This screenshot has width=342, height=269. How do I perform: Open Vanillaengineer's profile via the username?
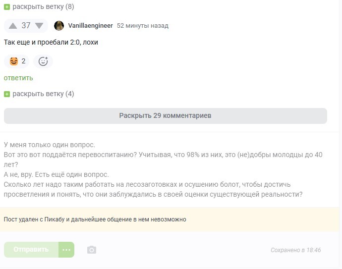click(x=90, y=26)
